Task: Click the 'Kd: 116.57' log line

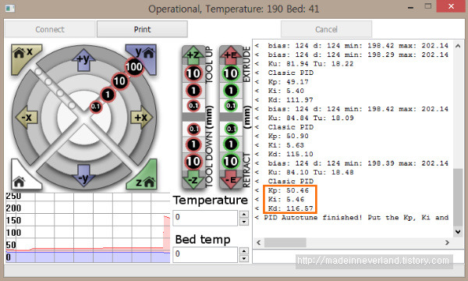Action: (x=290, y=208)
